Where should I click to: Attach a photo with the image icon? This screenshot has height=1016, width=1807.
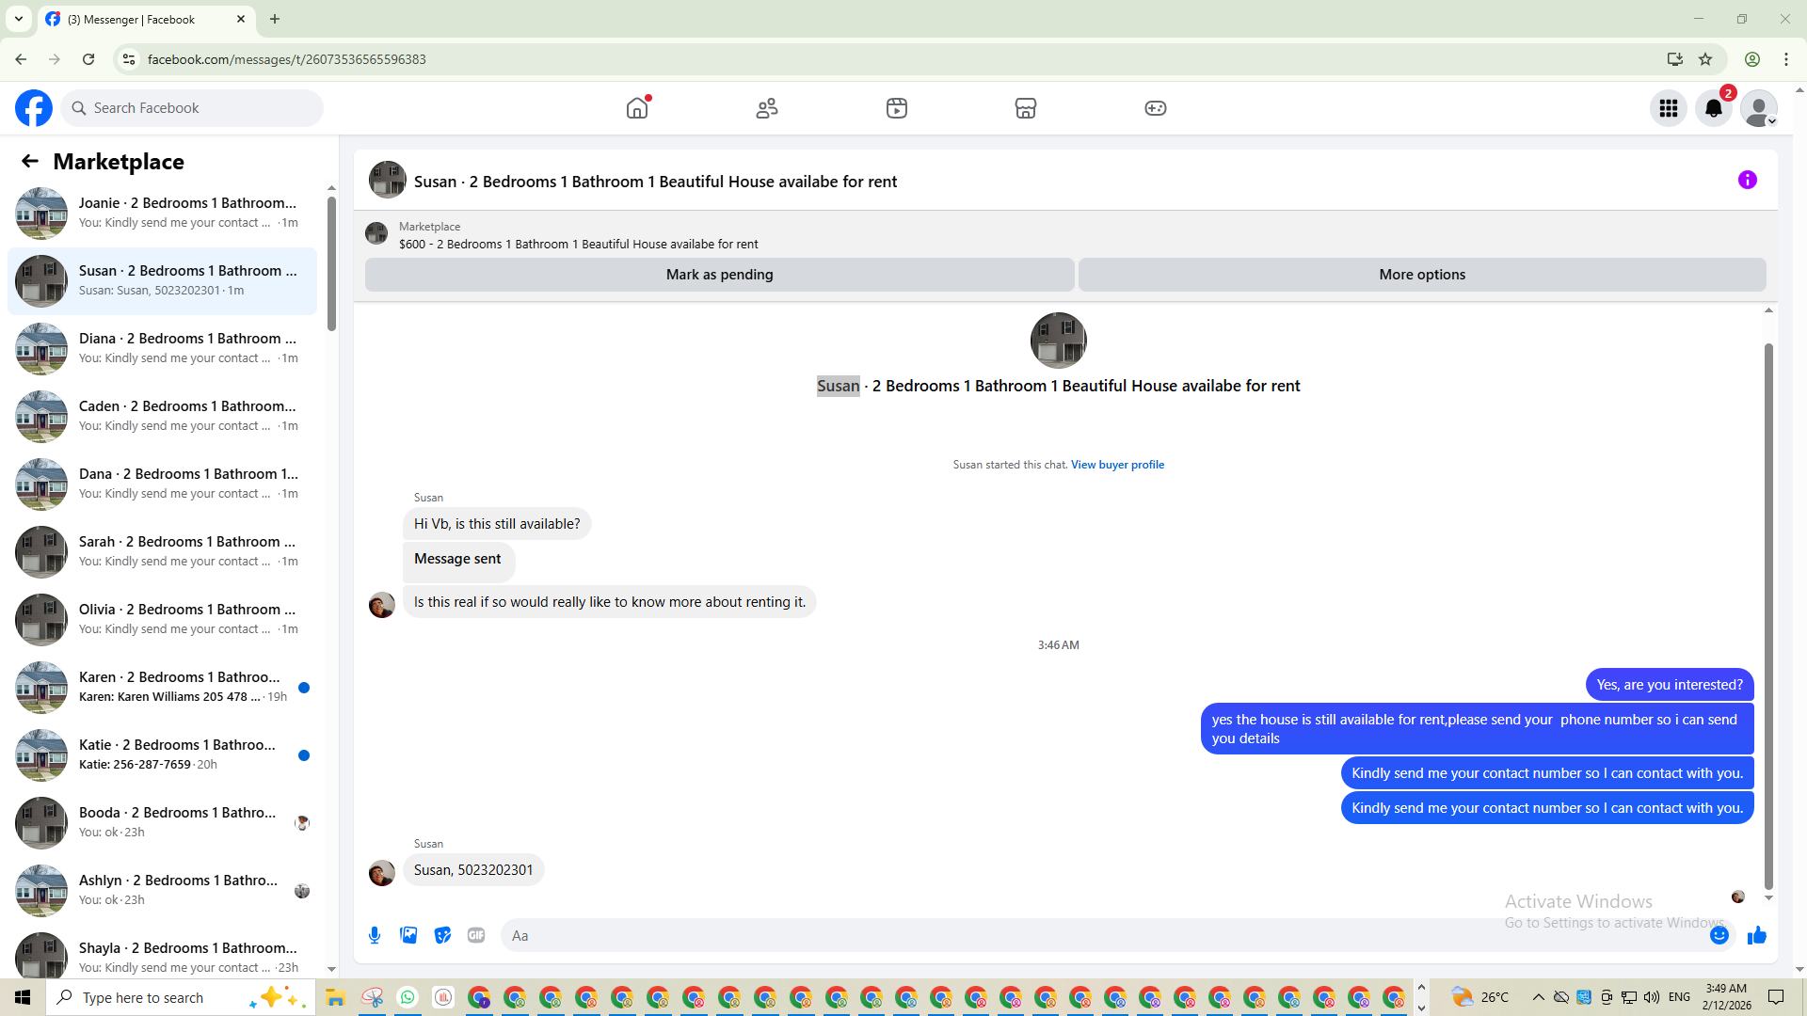tap(408, 935)
